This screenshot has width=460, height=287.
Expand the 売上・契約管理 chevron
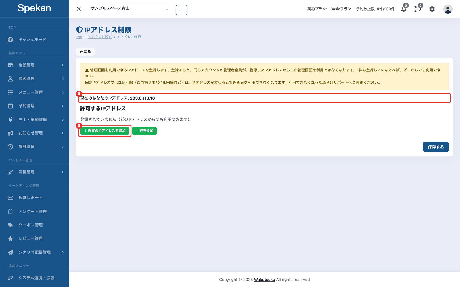(x=62, y=120)
